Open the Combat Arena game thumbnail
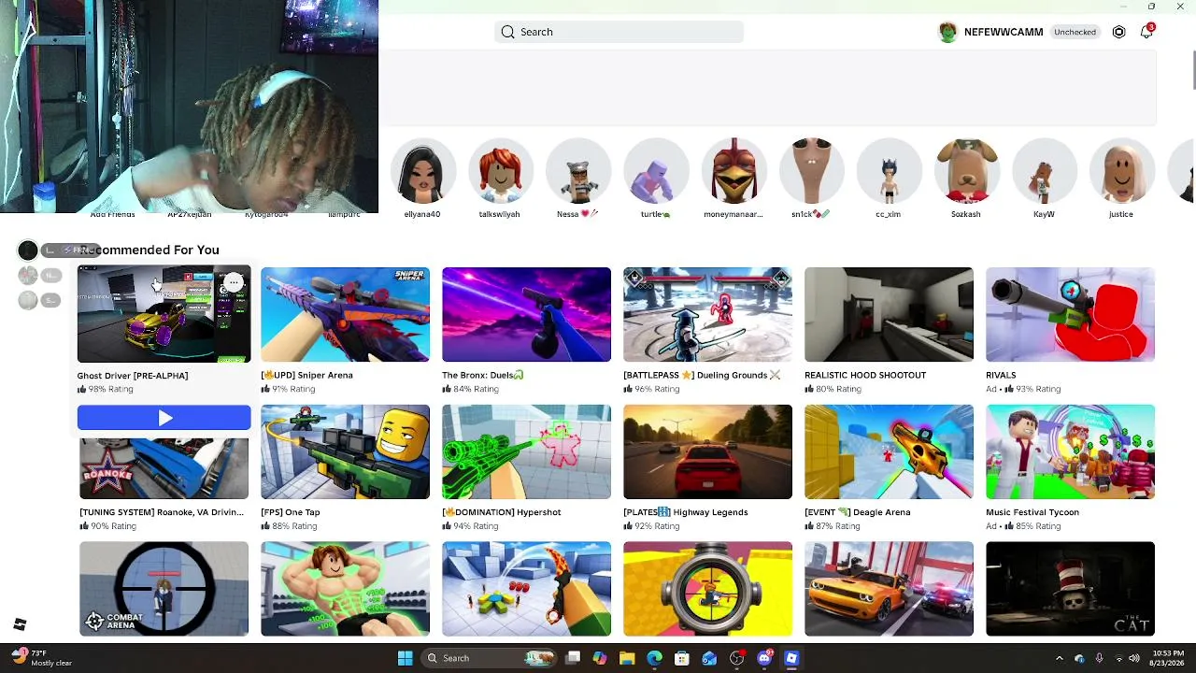 164,589
